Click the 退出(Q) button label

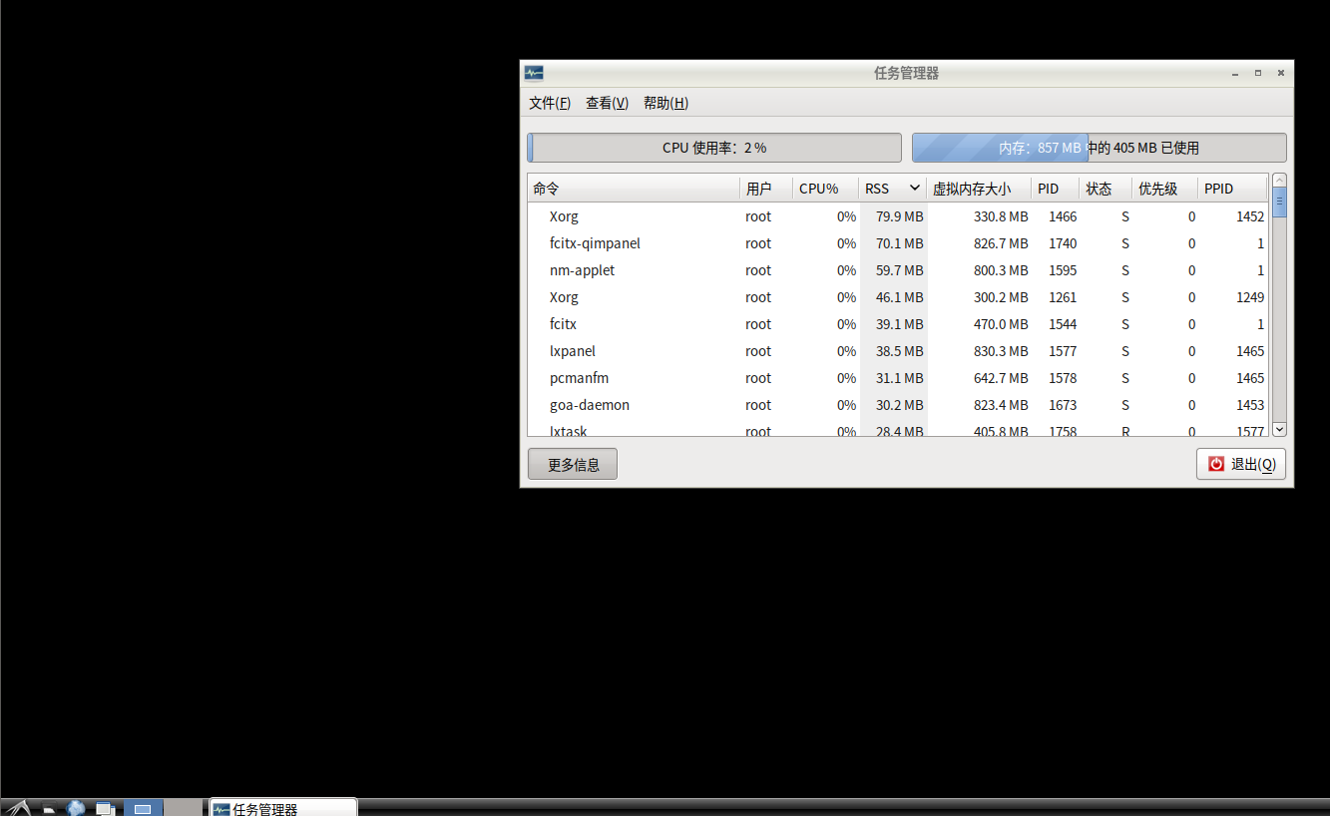coord(1253,464)
